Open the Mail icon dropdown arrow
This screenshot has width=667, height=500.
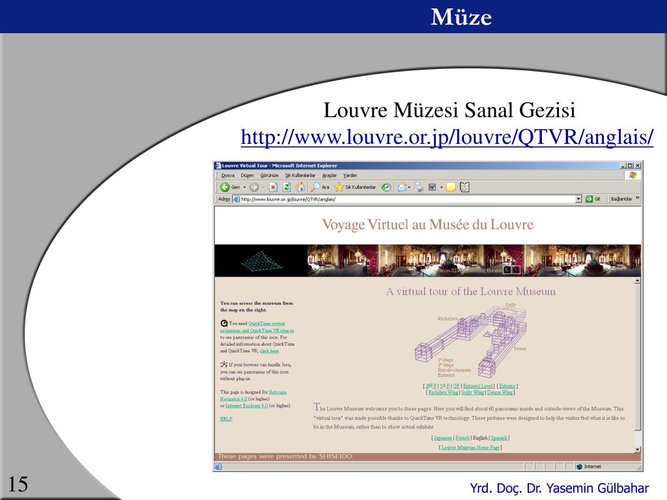(x=409, y=187)
